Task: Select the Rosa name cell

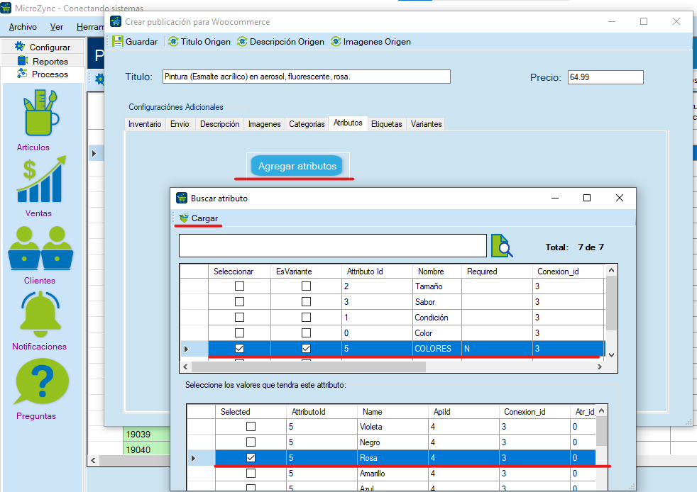Action: tap(393, 458)
